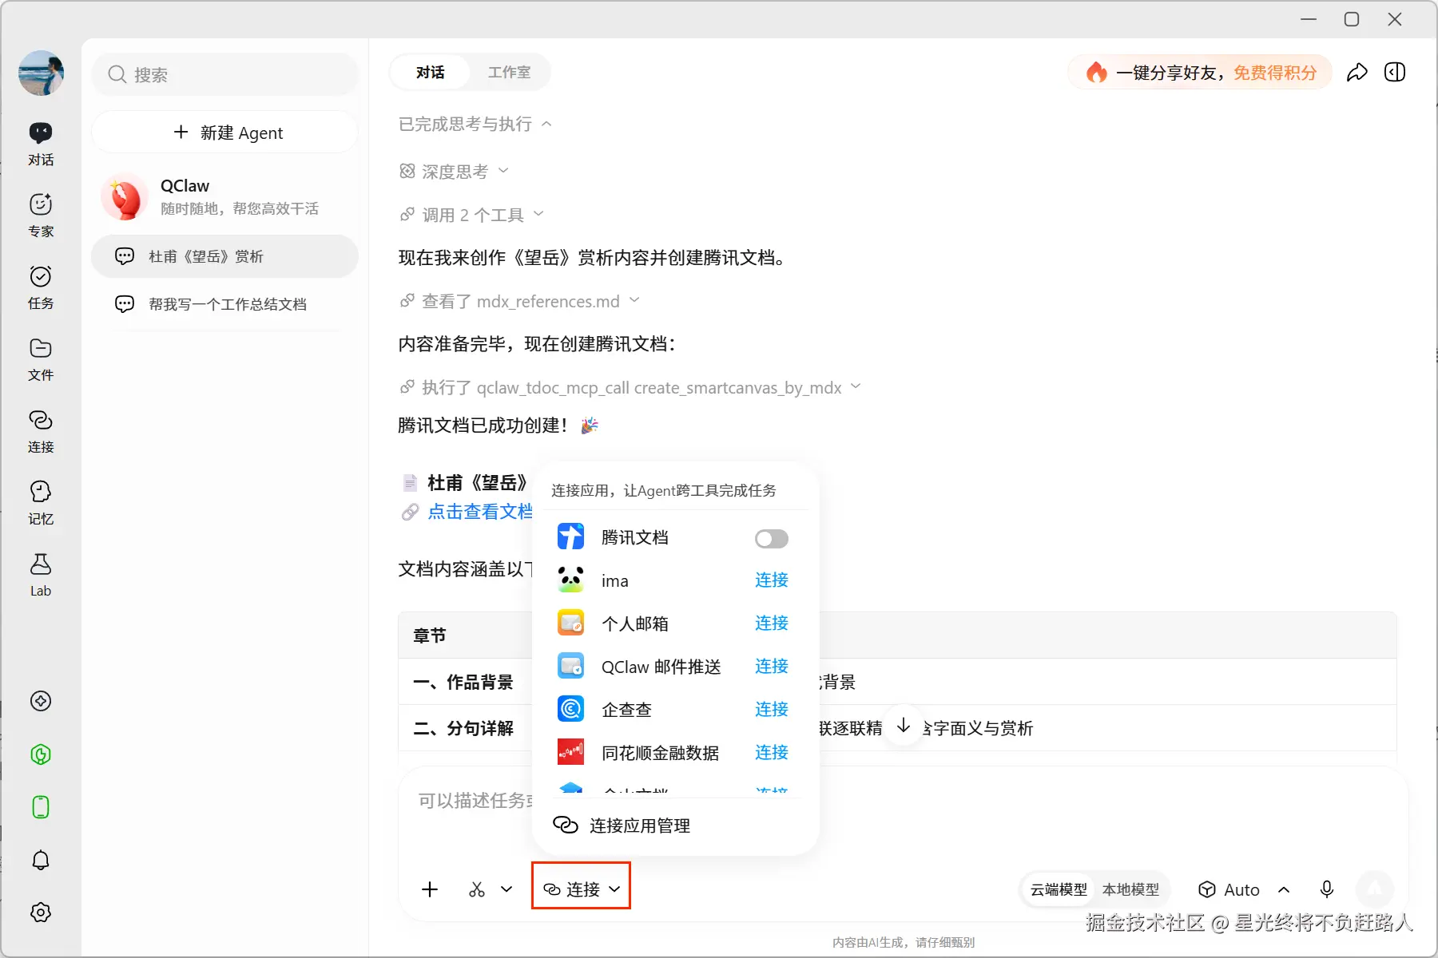
Task: Expand the 深度思考 section
Action: tap(454, 171)
